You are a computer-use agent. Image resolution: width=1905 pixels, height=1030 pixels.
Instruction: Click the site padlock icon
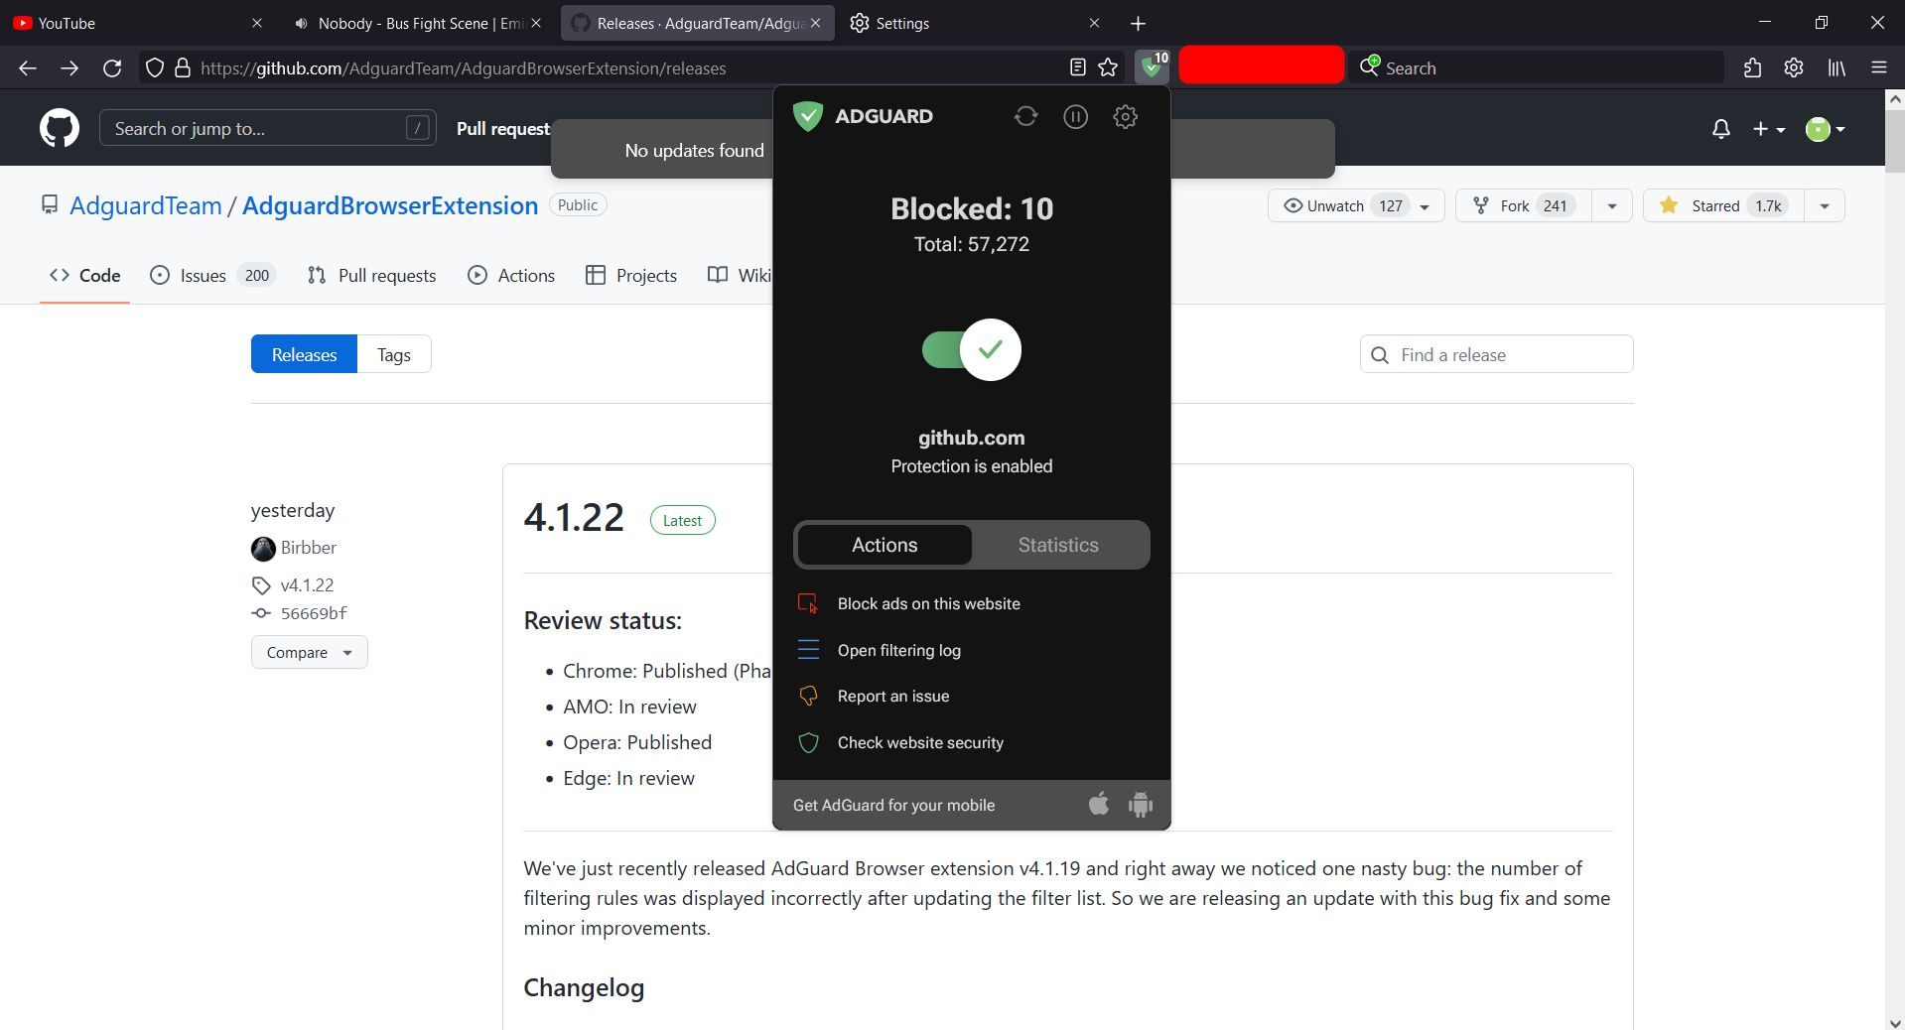183,67
